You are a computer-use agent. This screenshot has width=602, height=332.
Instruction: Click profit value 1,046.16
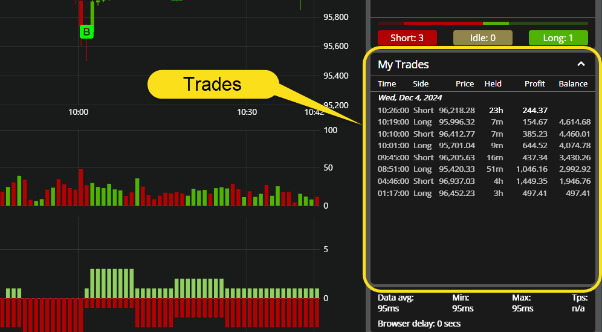(532, 169)
